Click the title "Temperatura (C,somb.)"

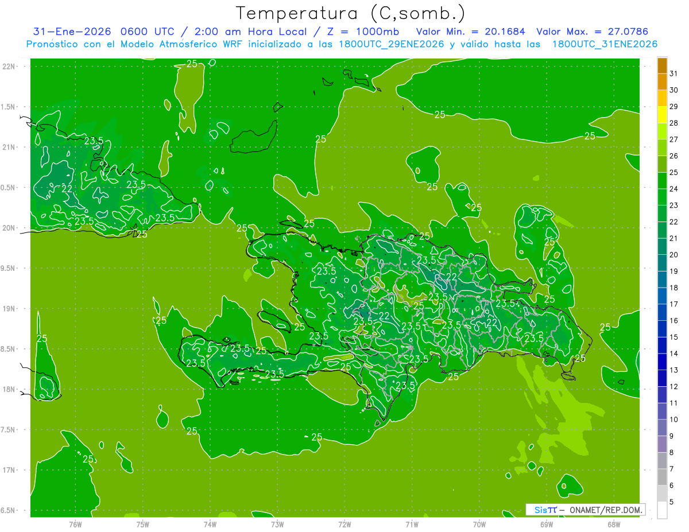(x=351, y=13)
